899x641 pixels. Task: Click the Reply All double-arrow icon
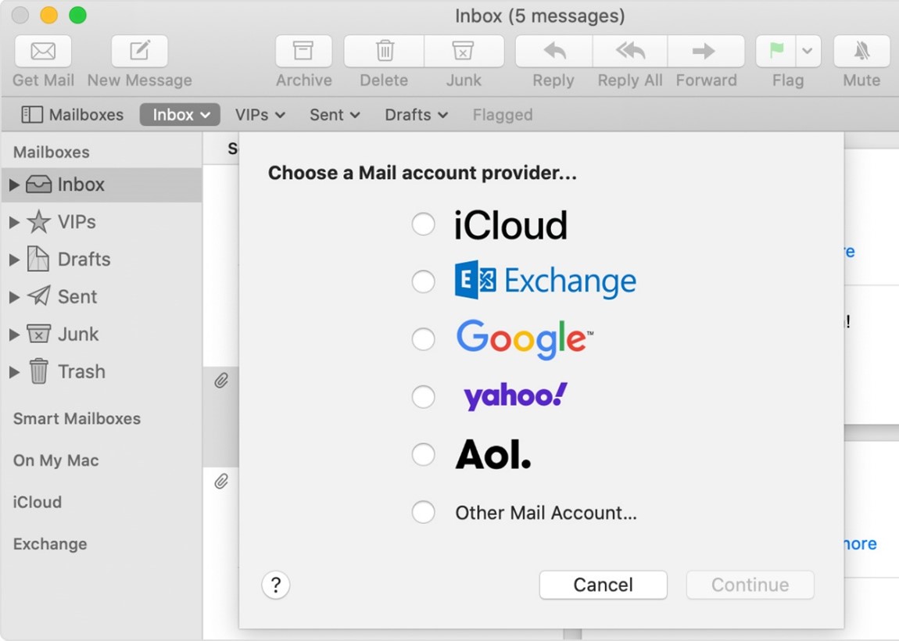click(x=629, y=51)
